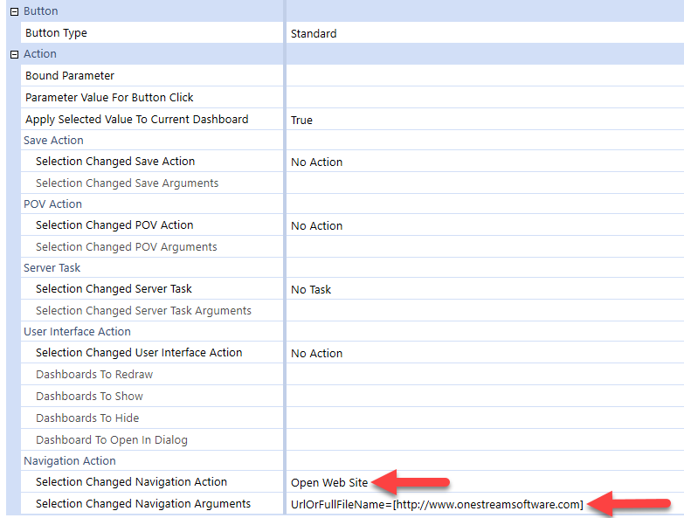Select Apply Selected Value To Current Dashboard
684x518 pixels.
pos(137,120)
